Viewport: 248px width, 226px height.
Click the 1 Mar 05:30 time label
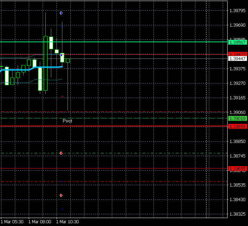click(x=12, y=222)
